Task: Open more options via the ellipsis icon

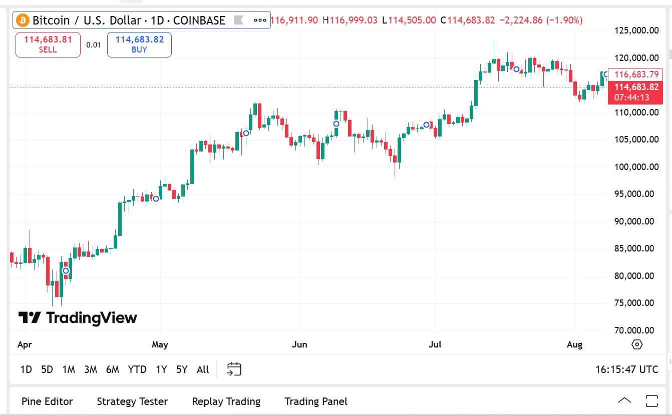Action: click(x=259, y=21)
